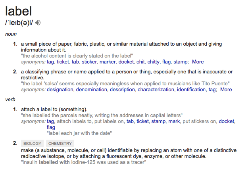Click the CHEMISTRY subject tag
The width and height of the screenshot is (248, 175).
pos(60,143)
